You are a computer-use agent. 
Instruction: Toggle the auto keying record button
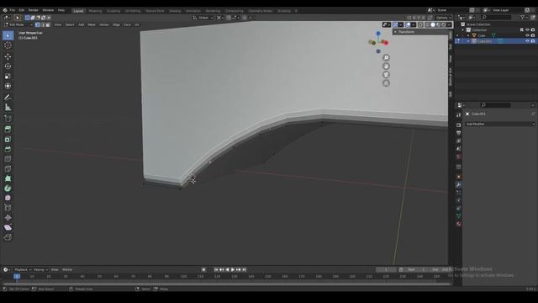tap(203, 269)
